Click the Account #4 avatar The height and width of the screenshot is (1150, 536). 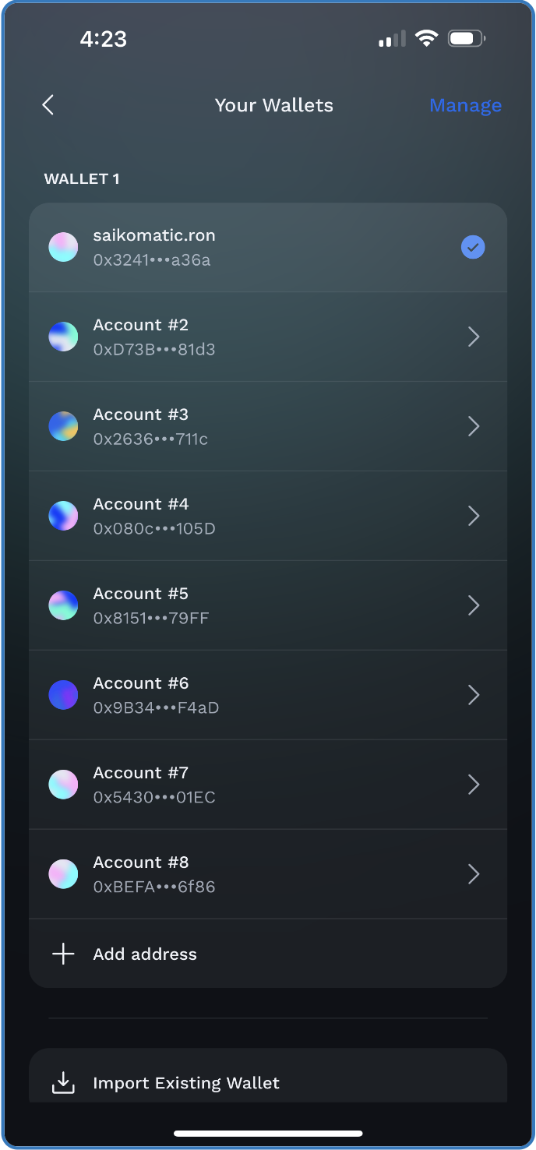tap(63, 516)
